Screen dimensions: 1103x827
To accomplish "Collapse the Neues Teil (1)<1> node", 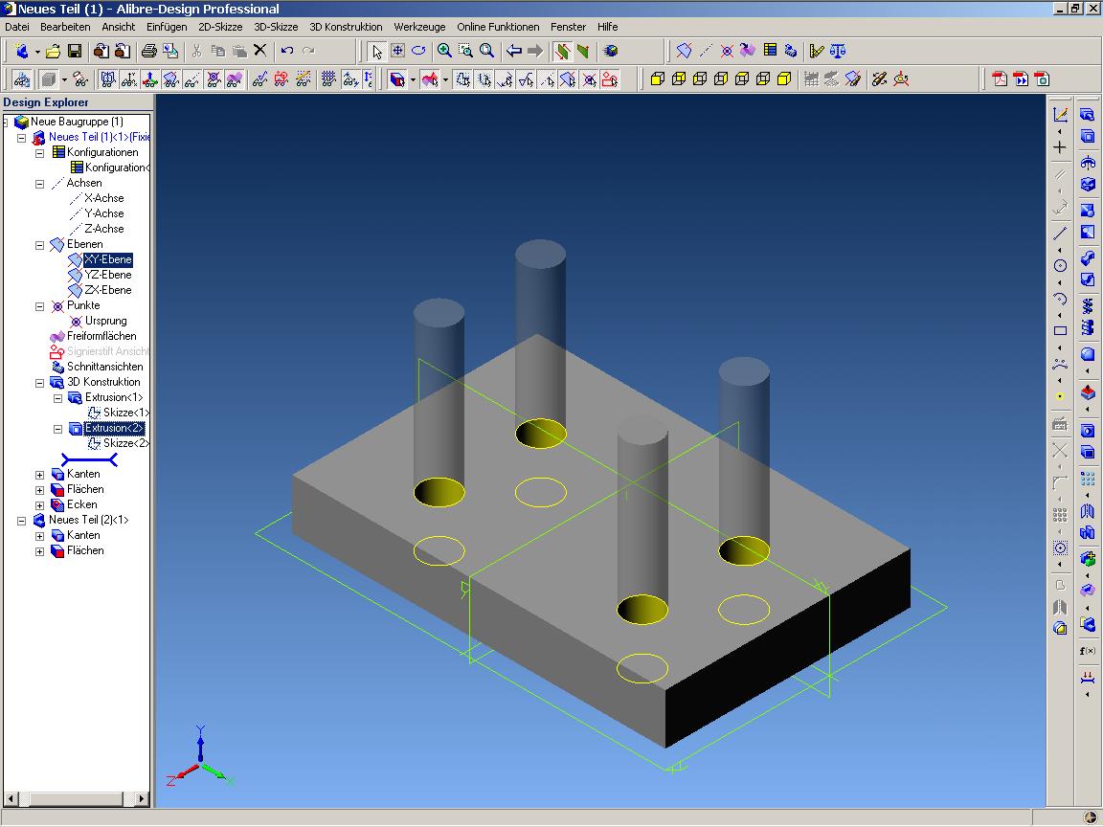I will [22, 137].
